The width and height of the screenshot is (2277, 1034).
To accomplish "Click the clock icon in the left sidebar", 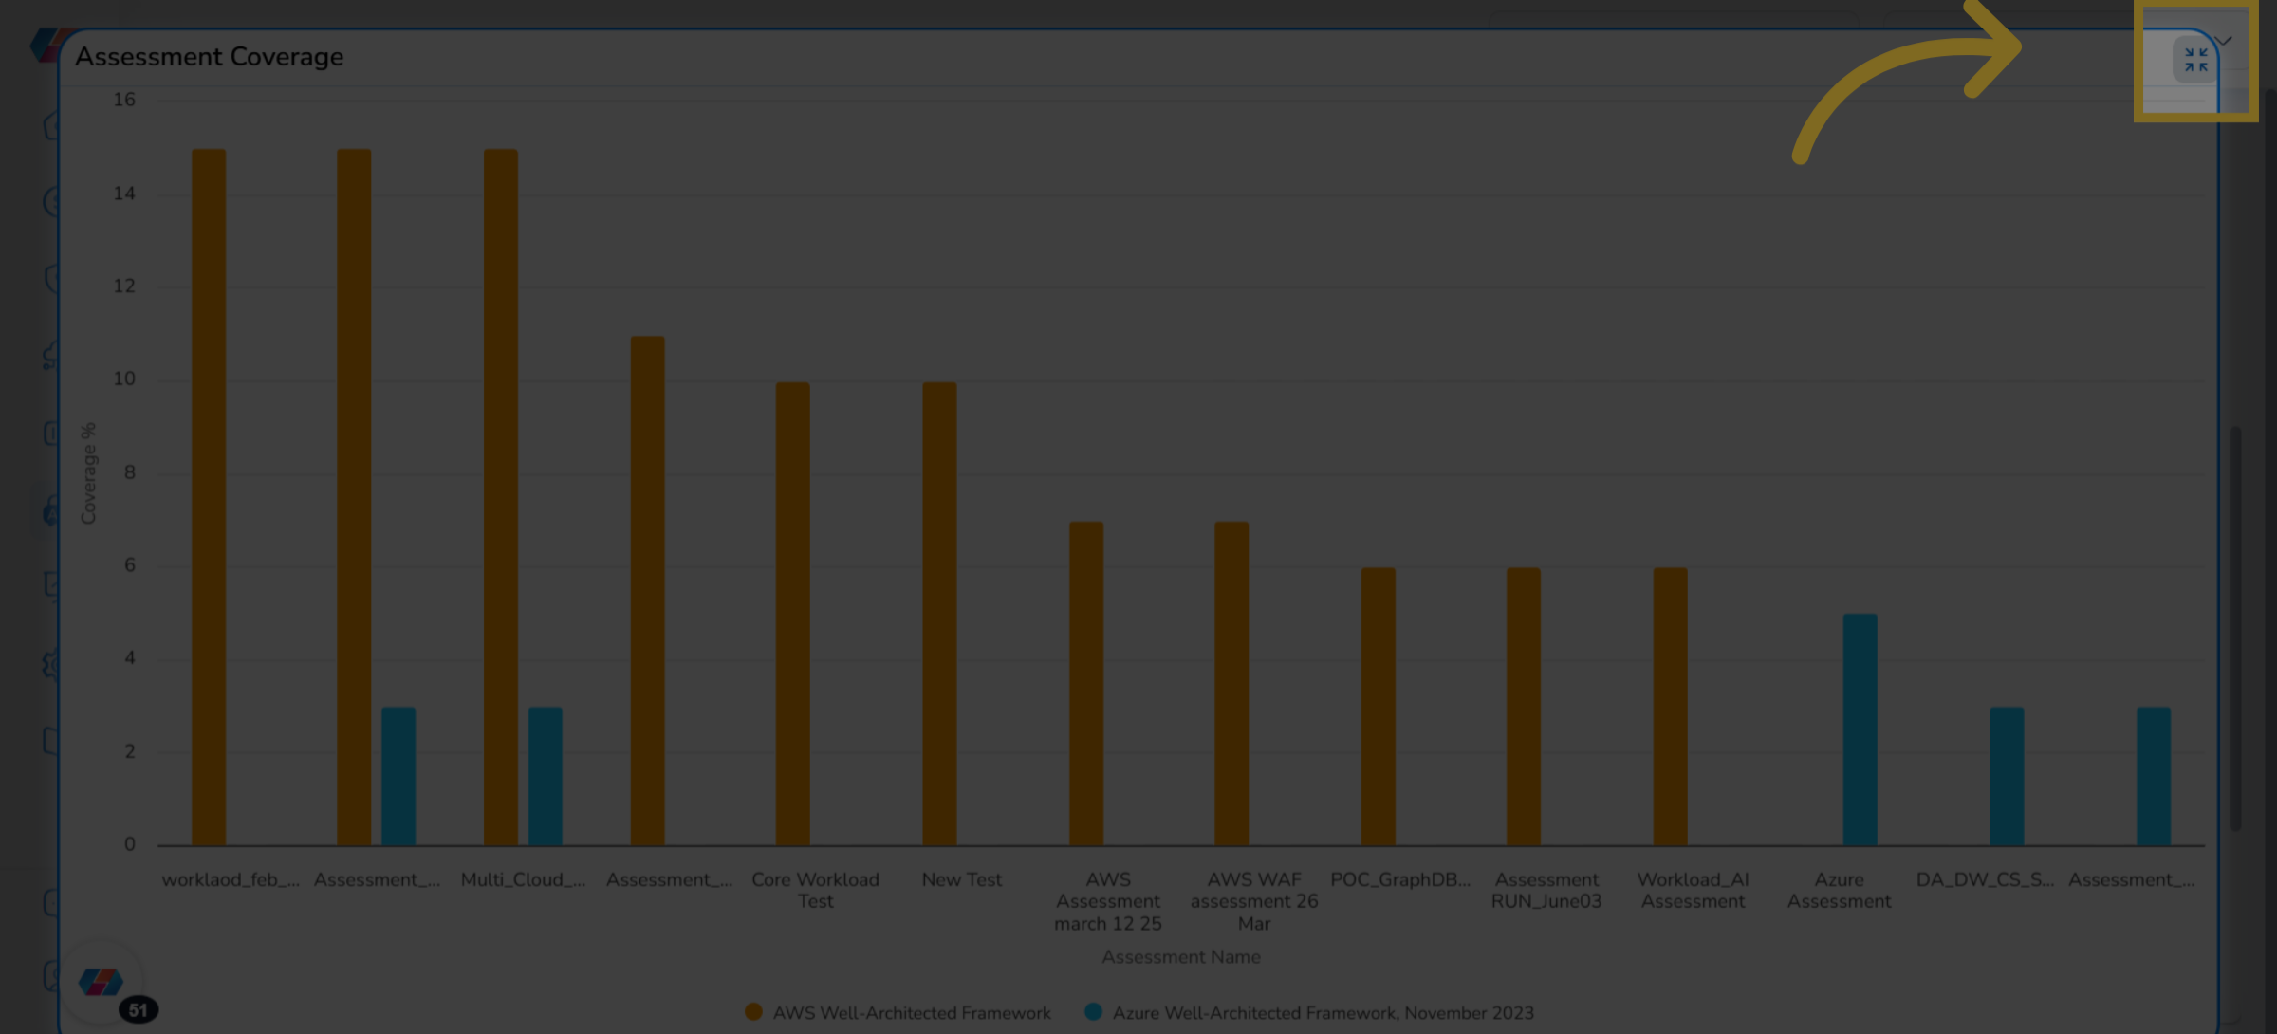I will pos(49,202).
